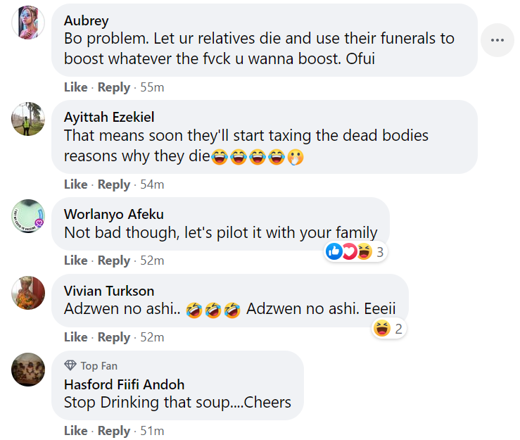
Task: Open the three-dots options on Aubrey's comment
Action: (x=497, y=40)
